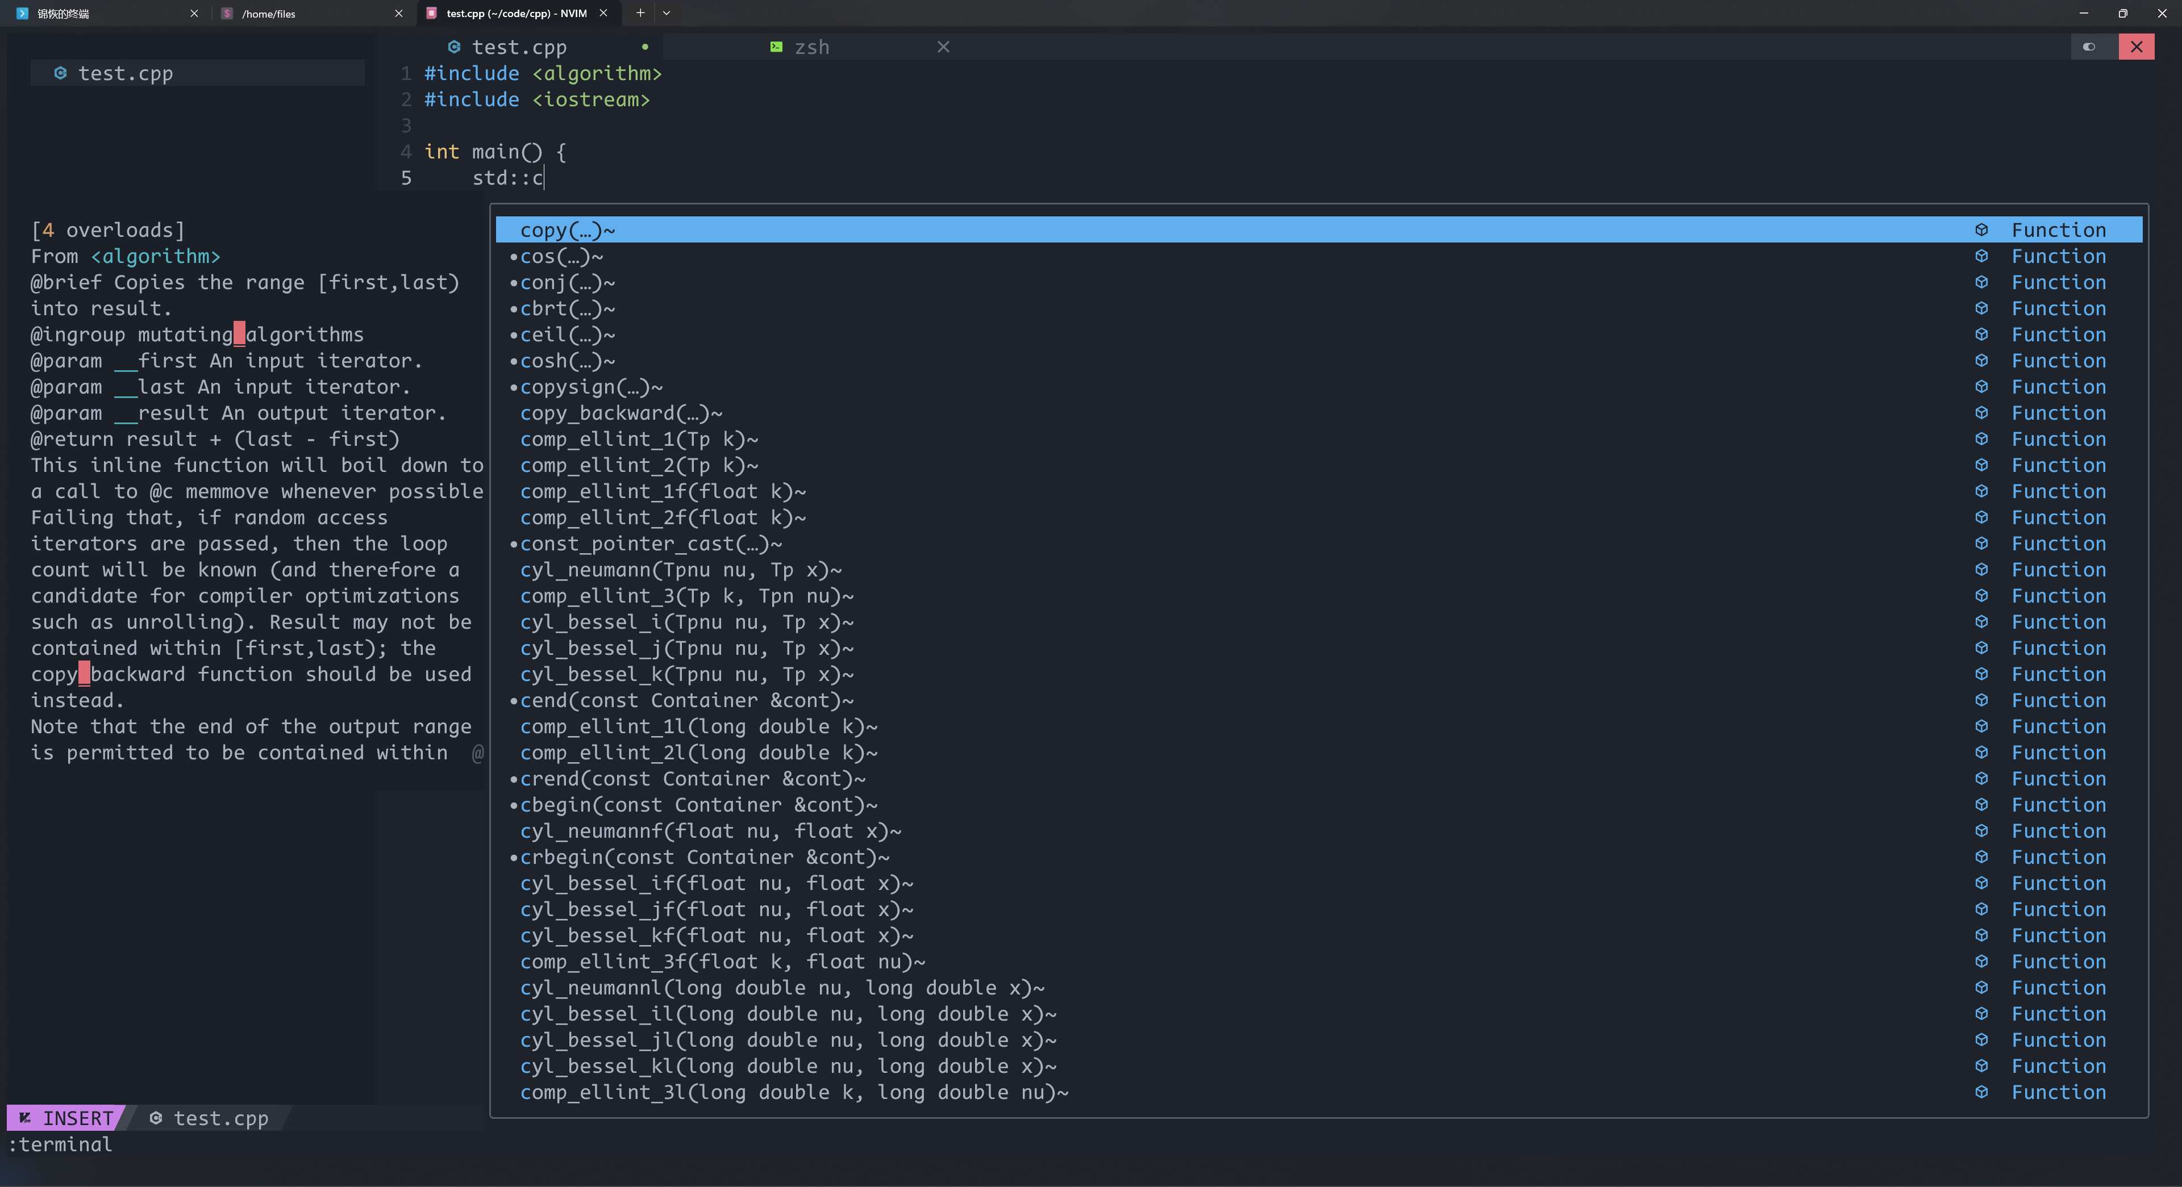Screen dimensions: 2182x1187
Task: Open the tab list dropdown chevron in title bar
Action: (x=667, y=14)
